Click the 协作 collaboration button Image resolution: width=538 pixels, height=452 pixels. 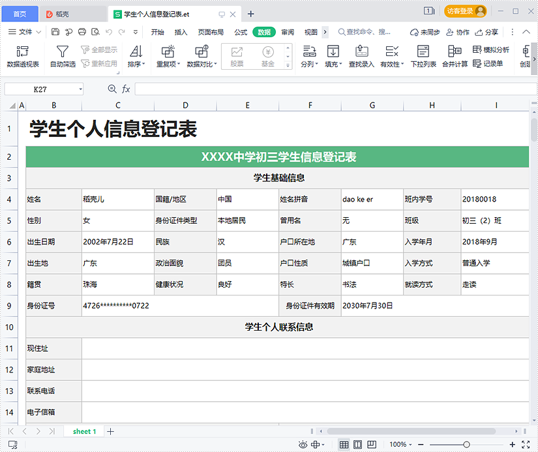(x=458, y=32)
